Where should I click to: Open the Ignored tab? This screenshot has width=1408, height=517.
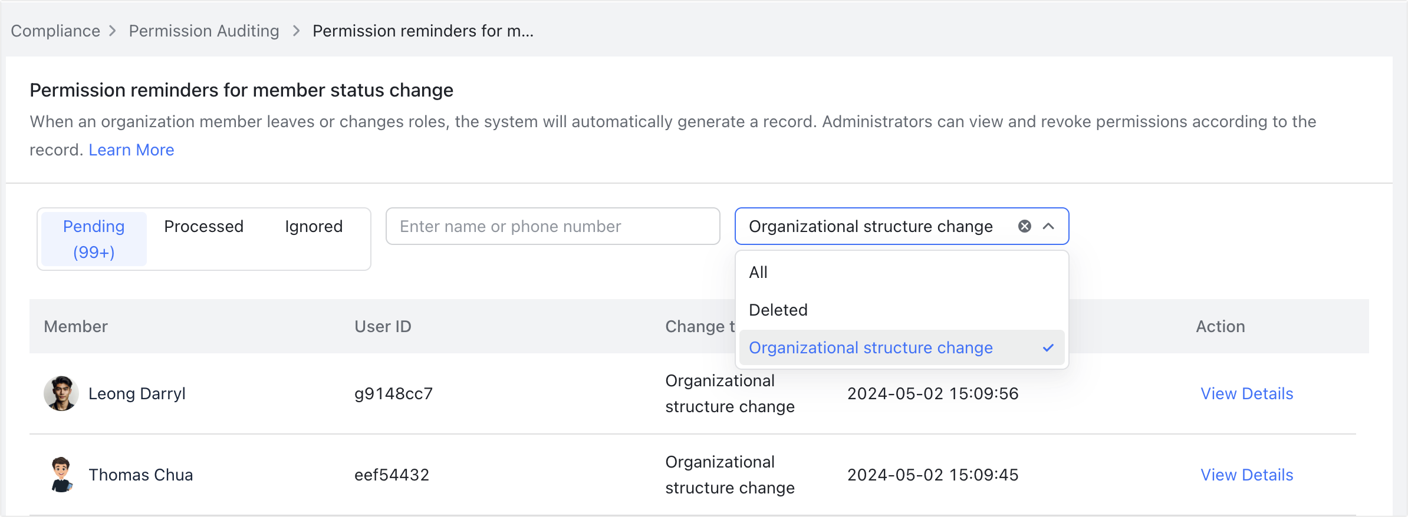(314, 227)
